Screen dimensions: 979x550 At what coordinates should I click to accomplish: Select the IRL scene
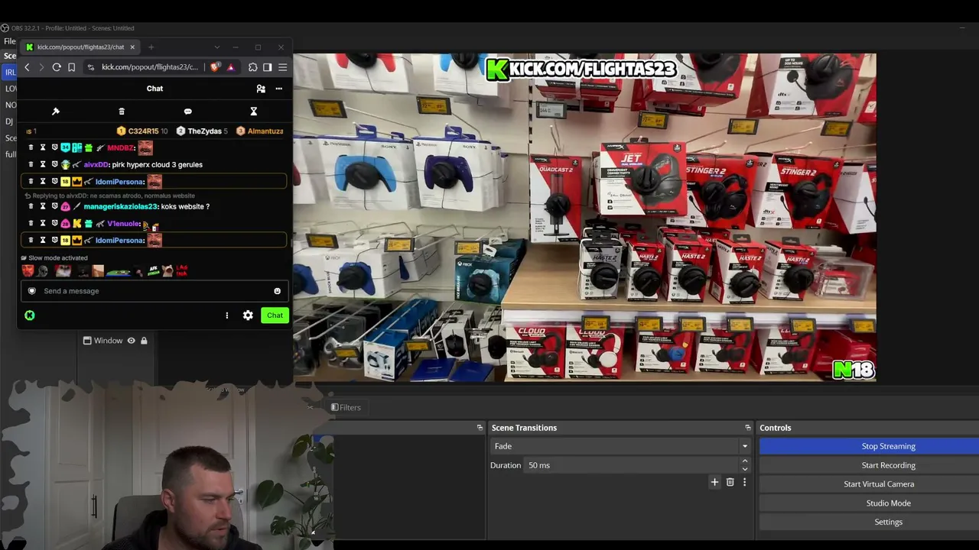coord(10,73)
